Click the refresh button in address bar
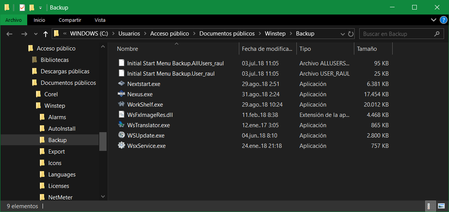This screenshot has width=449, height=212. [x=350, y=34]
